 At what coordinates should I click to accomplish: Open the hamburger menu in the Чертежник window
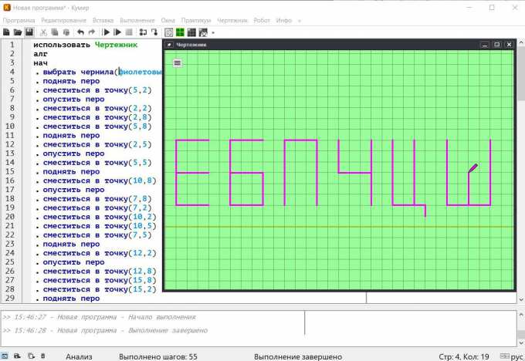click(178, 62)
